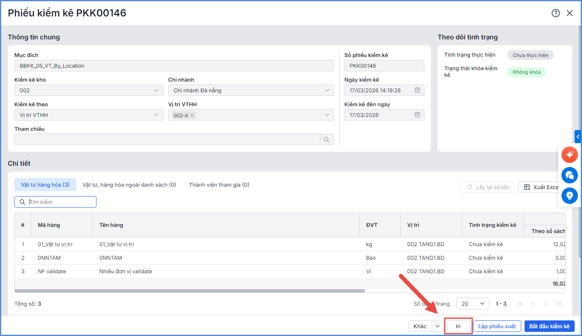The height and width of the screenshot is (336, 582).
Task: Open the orange AI sparkle assistant
Action: point(569,155)
